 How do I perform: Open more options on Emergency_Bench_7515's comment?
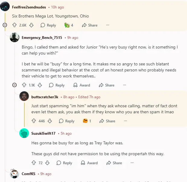pyautogui.click(x=125, y=85)
